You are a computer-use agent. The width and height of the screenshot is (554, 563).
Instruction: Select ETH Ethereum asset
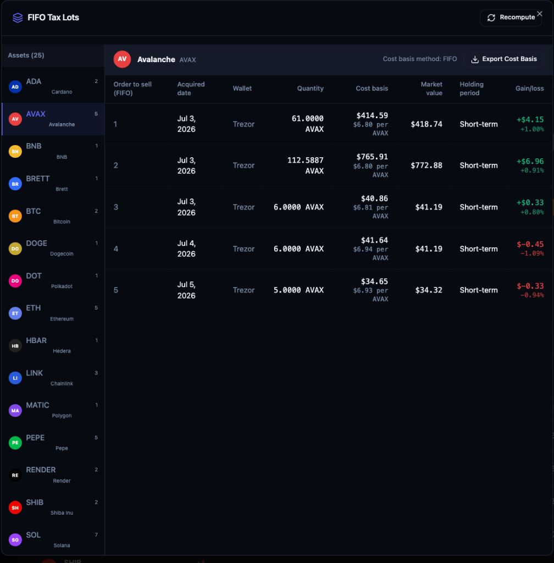pos(53,313)
